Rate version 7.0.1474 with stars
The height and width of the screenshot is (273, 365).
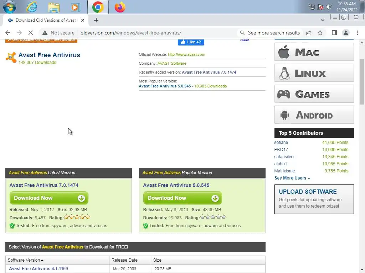pyautogui.click(x=77, y=217)
